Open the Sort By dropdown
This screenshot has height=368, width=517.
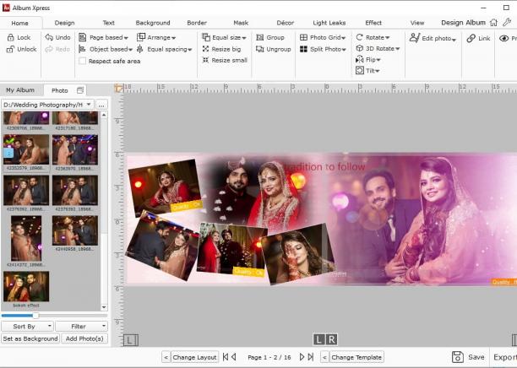(27, 326)
